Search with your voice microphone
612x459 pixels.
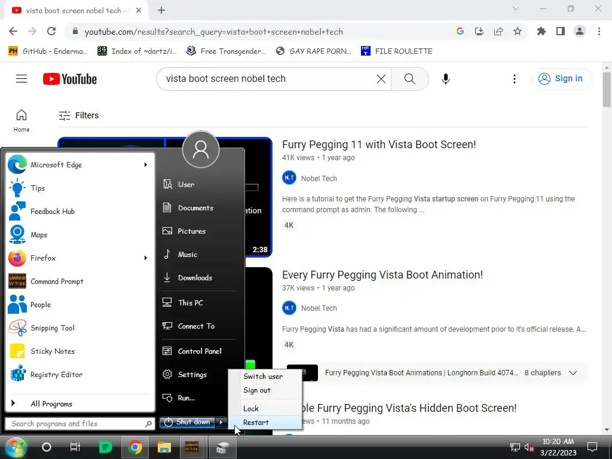point(446,79)
